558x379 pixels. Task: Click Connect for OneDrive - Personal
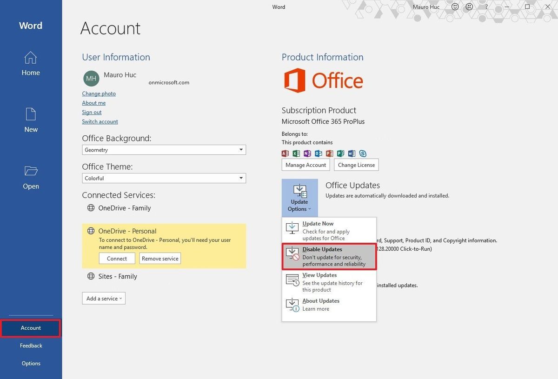117,258
